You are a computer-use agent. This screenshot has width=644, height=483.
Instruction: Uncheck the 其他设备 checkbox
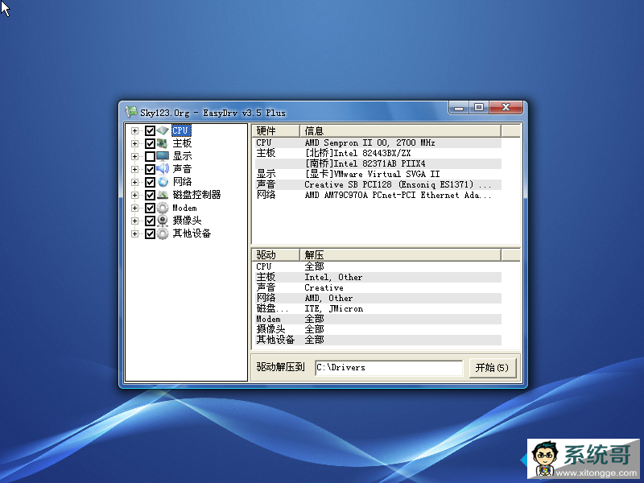pos(150,233)
